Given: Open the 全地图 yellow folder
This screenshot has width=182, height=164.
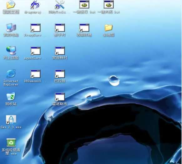Looking at the screenshot, I should tap(109, 28).
